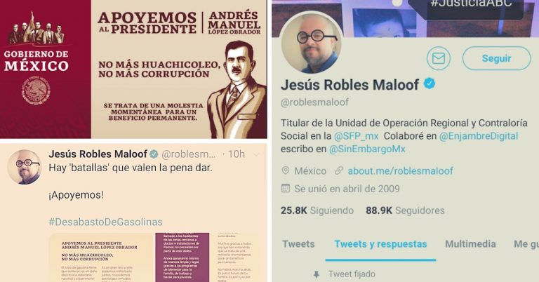
Task: Click the calendar icon beside the join date
Action: click(x=286, y=188)
